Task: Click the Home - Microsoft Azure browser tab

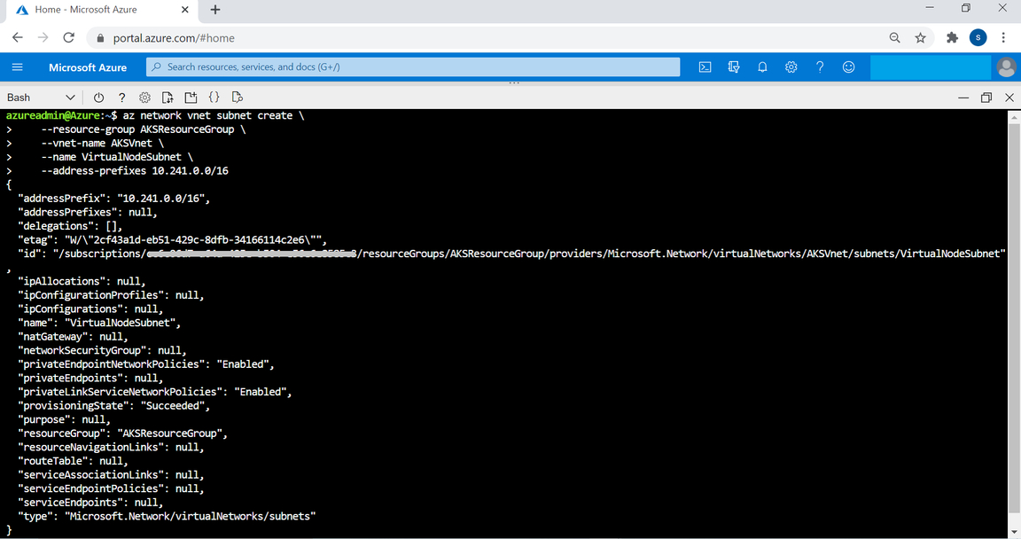Action: [x=97, y=10]
